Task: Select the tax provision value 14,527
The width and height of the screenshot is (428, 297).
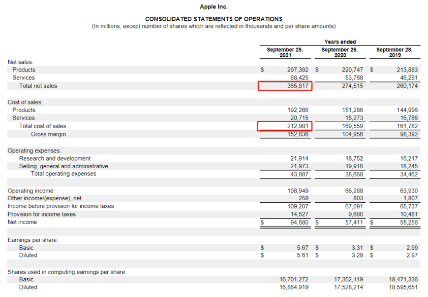Action: (299, 214)
